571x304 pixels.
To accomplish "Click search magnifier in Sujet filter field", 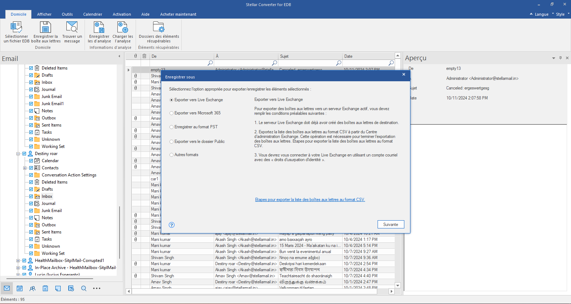I will click(339, 63).
